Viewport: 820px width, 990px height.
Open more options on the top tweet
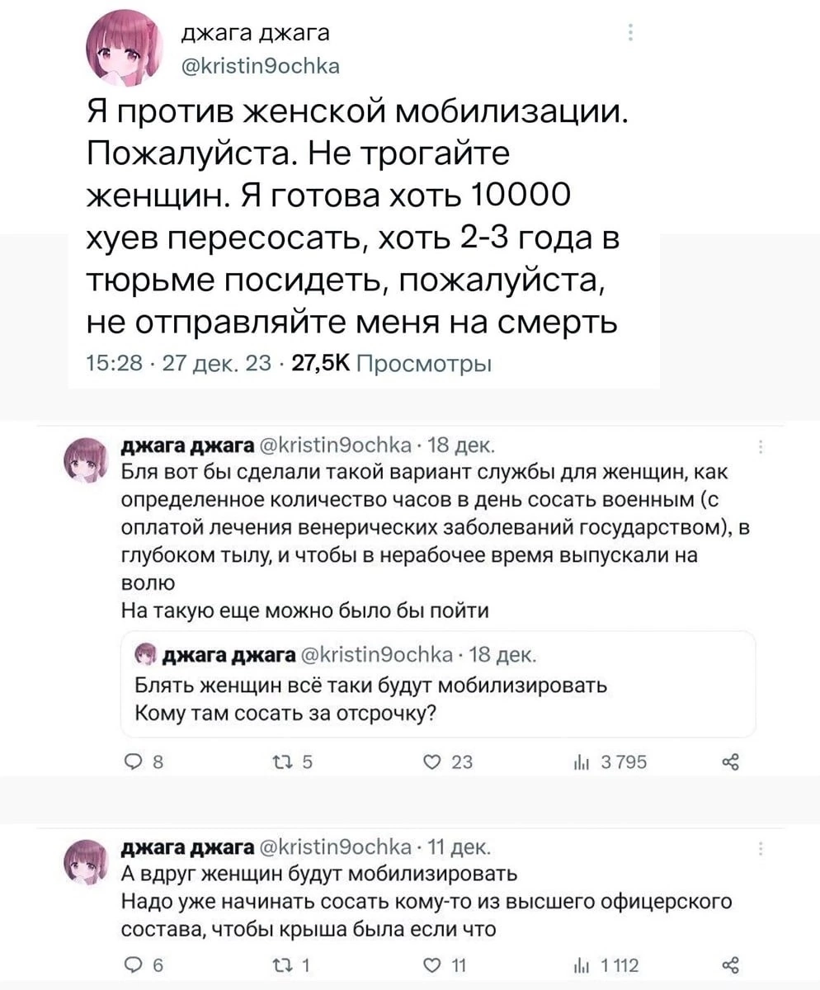(630, 34)
